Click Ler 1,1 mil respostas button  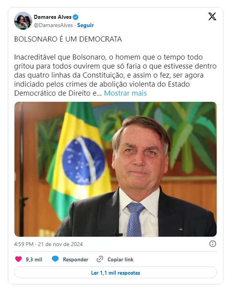[x=116, y=273]
